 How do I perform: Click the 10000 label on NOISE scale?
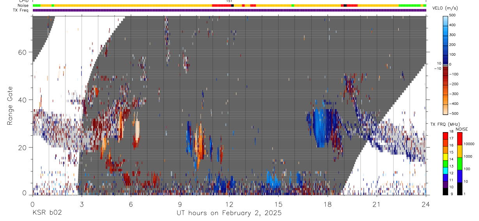click(470, 144)
